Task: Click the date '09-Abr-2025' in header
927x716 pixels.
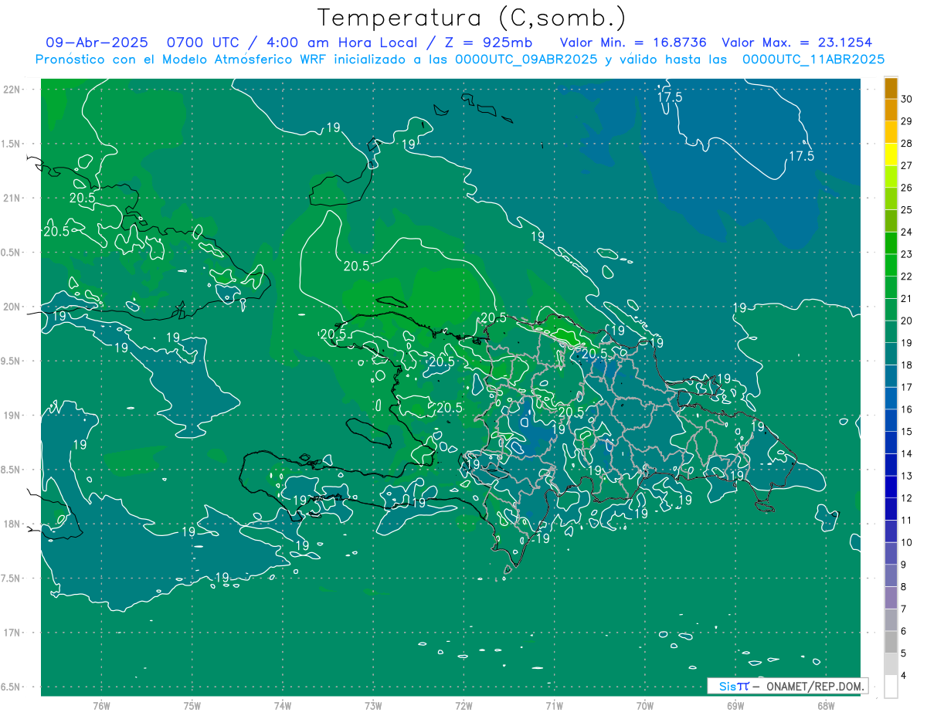Action: [x=98, y=42]
